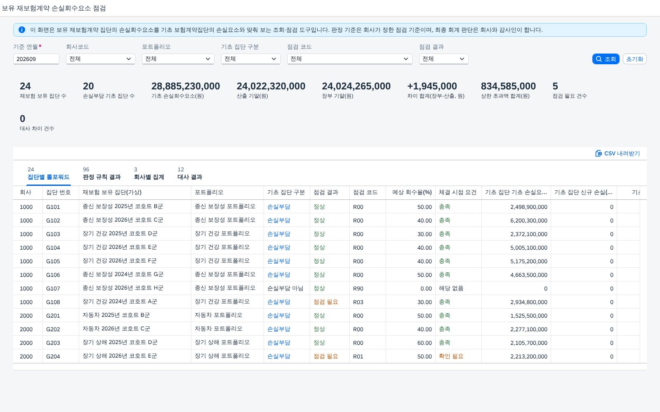660x412 pixels.
Task: Click the 점검 필요 status in row G108
Action: (326, 302)
